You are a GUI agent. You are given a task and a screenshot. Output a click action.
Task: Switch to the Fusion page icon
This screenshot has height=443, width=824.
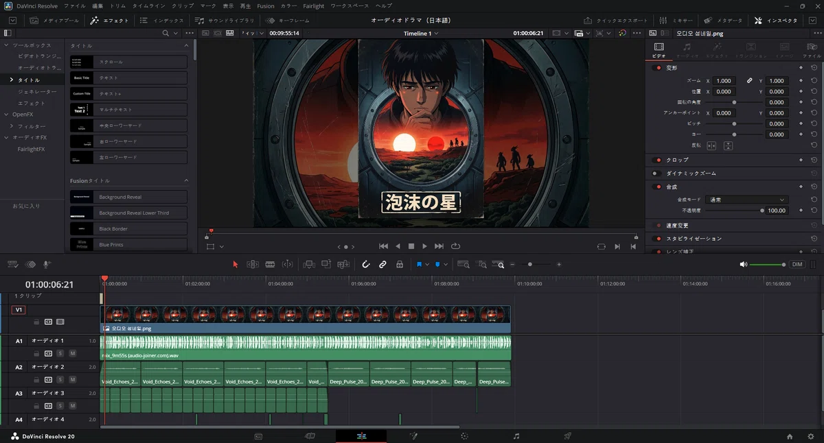pyautogui.click(x=413, y=436)
